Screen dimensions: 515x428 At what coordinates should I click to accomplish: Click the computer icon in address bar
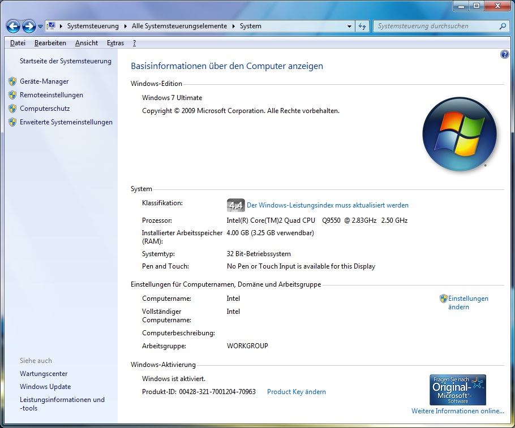pos(51,26)
